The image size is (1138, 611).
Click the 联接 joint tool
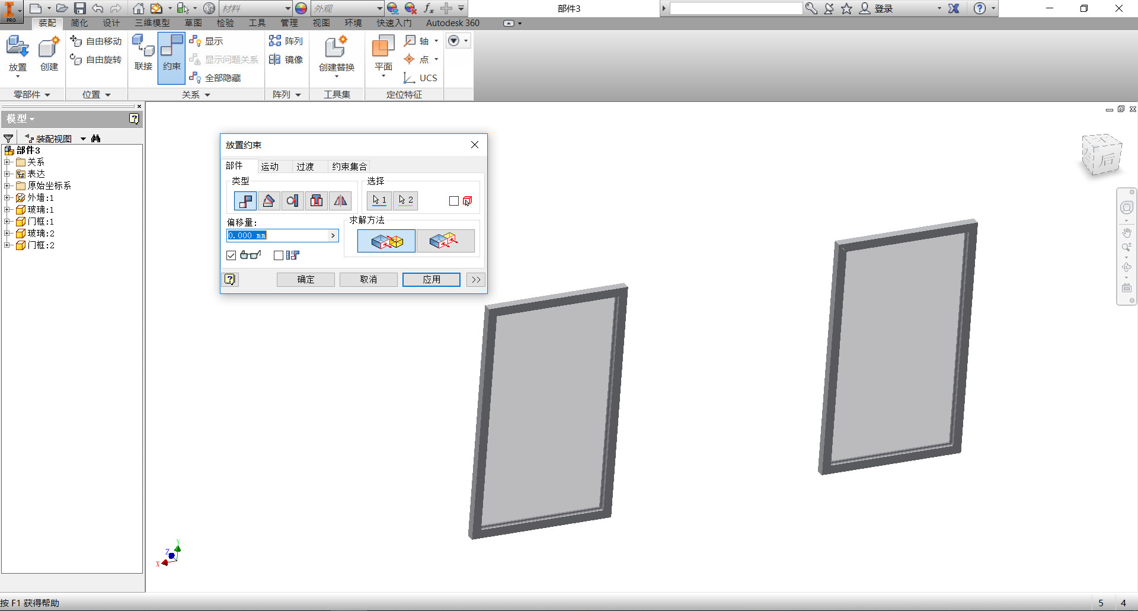(x=143, y=53)
